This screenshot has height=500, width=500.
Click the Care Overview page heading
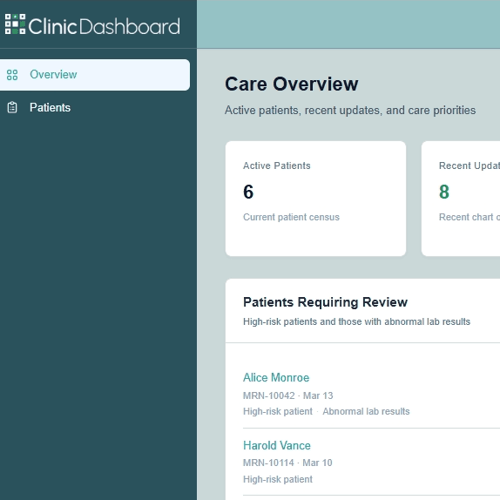pos(292,84)
